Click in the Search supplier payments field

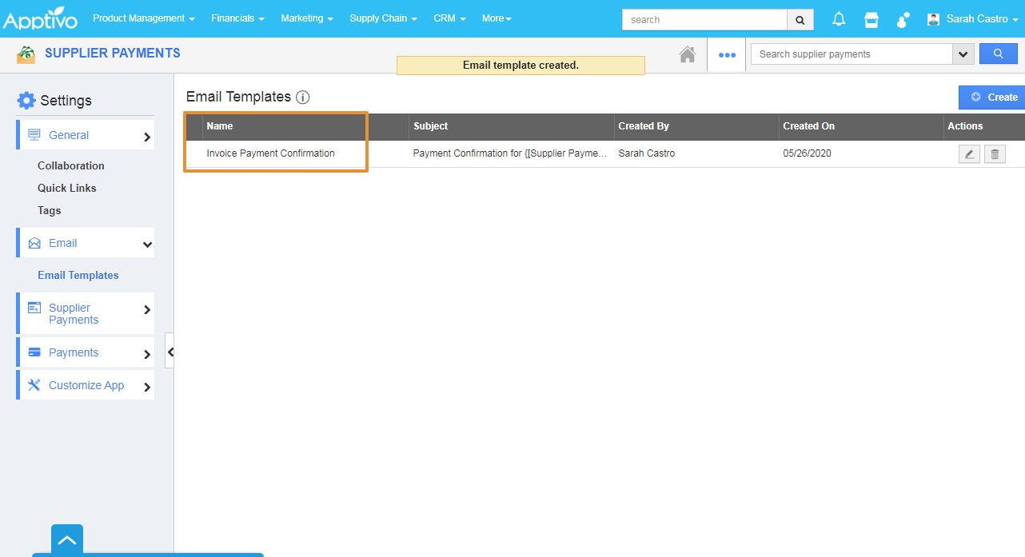click(x=851, y=54)
